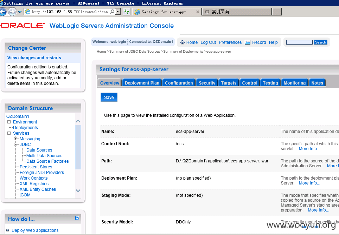Open the address bar dropdown arrow
This screenshot has height=235, width=339.
pos(117,12)
